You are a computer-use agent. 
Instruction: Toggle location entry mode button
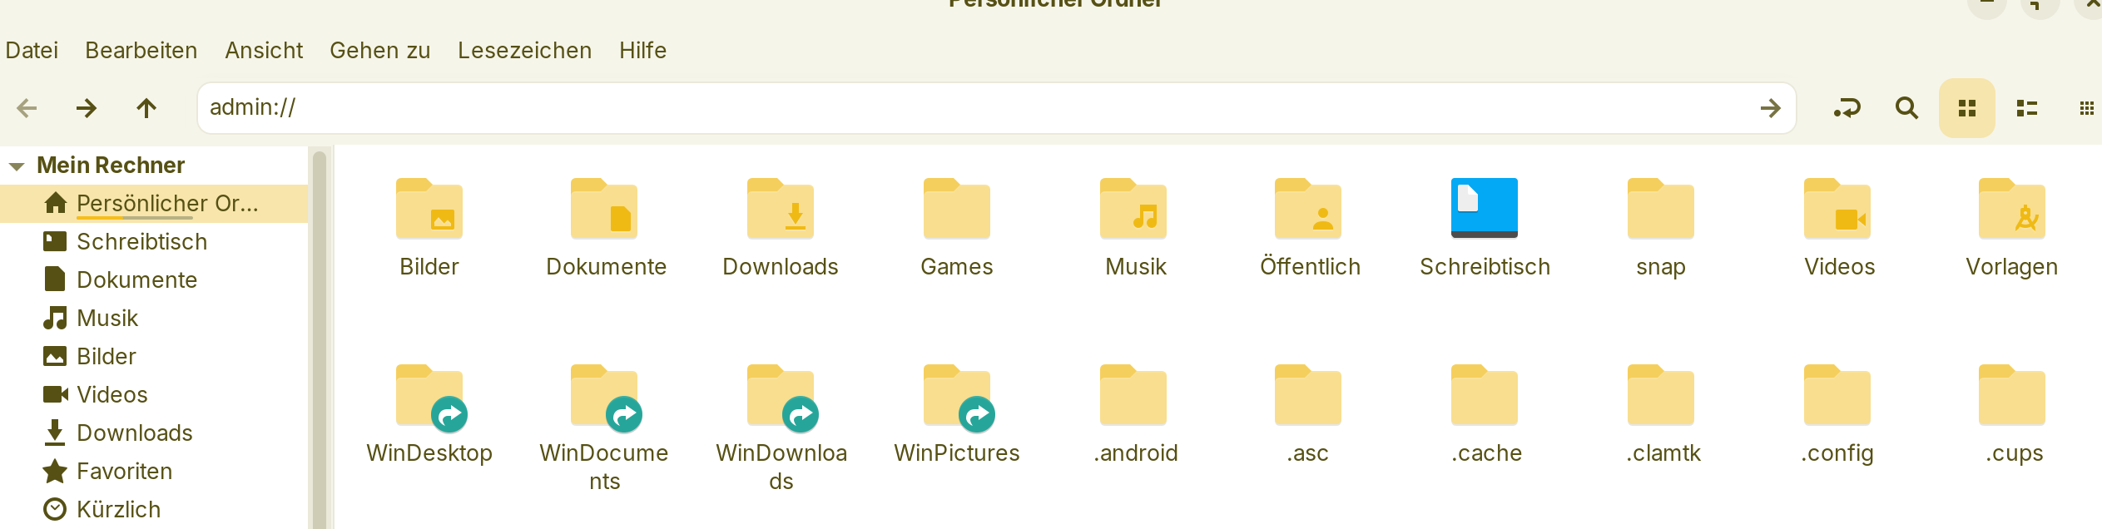coord(1847,108)
